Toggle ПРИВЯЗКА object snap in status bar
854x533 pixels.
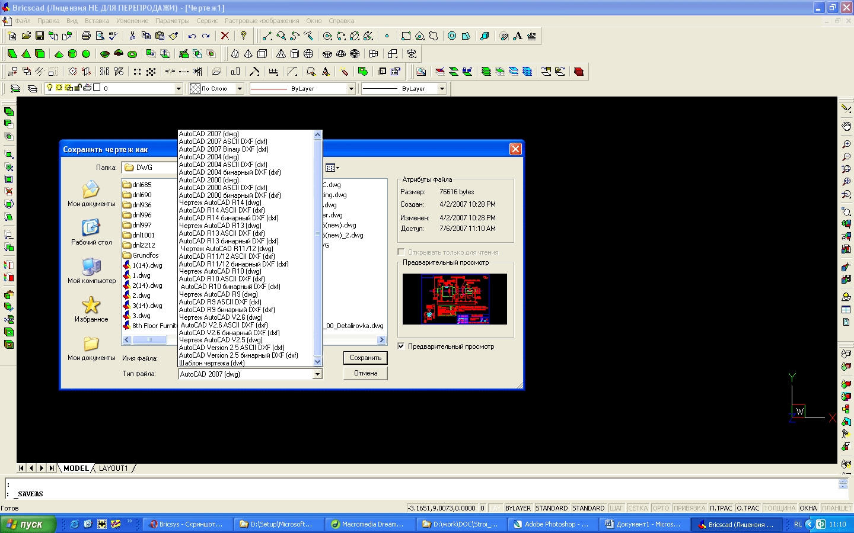(690, 508)
